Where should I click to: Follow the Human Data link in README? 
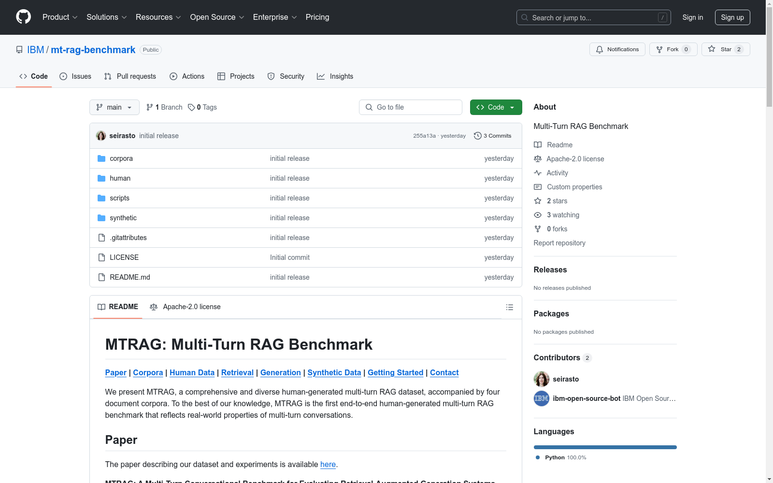pos(192,372)
